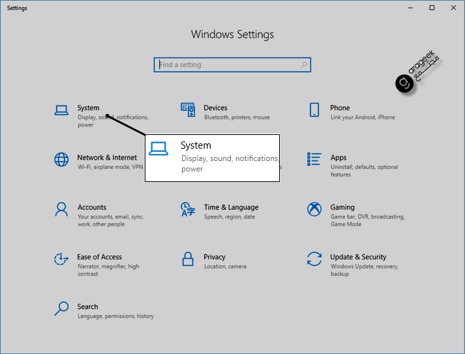
Task: Open the Ease of Access title
Action: pos(99,257)
